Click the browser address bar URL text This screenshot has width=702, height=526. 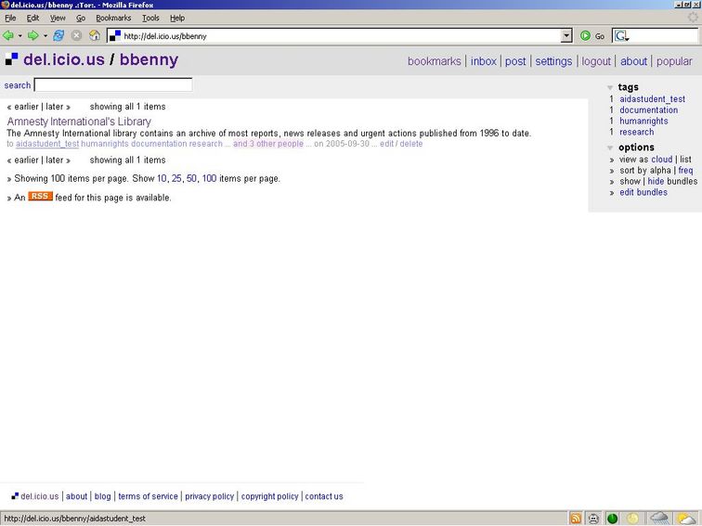pyautogui.click(x=164, y=36)
